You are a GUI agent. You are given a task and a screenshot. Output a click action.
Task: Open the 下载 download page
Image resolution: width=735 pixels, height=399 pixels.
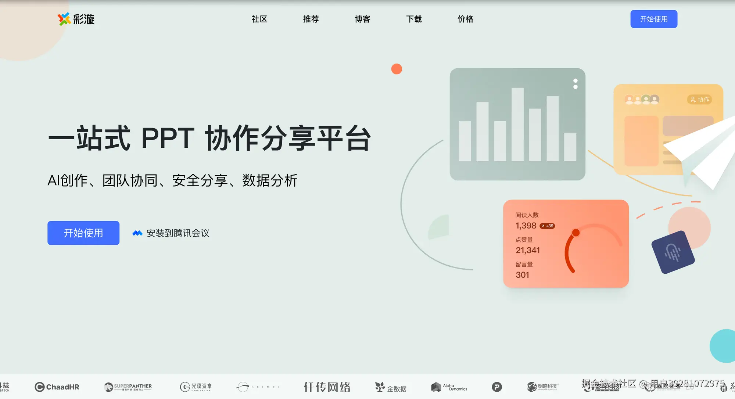[414, 19]
